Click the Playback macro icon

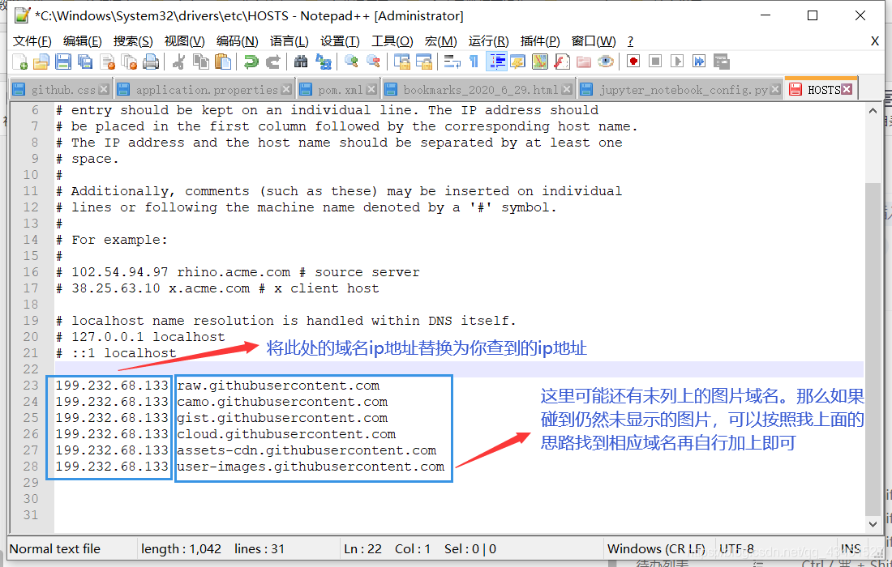coord(677,62)
